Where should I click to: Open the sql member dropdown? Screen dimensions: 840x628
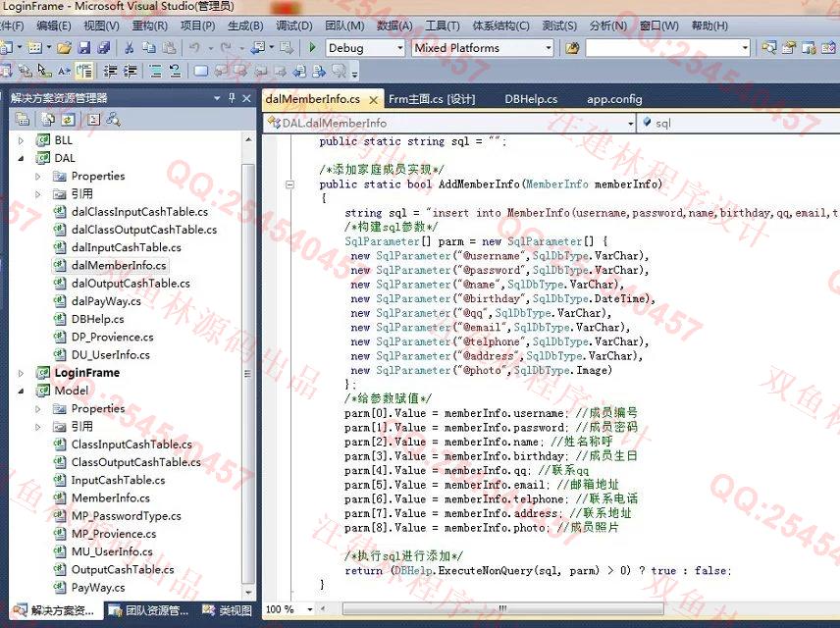click(738, 124)
